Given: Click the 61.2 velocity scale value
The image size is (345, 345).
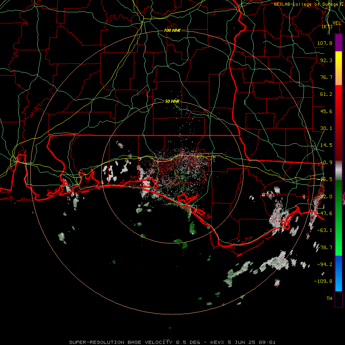Looking at the screenshot, I should click(326, 94).
